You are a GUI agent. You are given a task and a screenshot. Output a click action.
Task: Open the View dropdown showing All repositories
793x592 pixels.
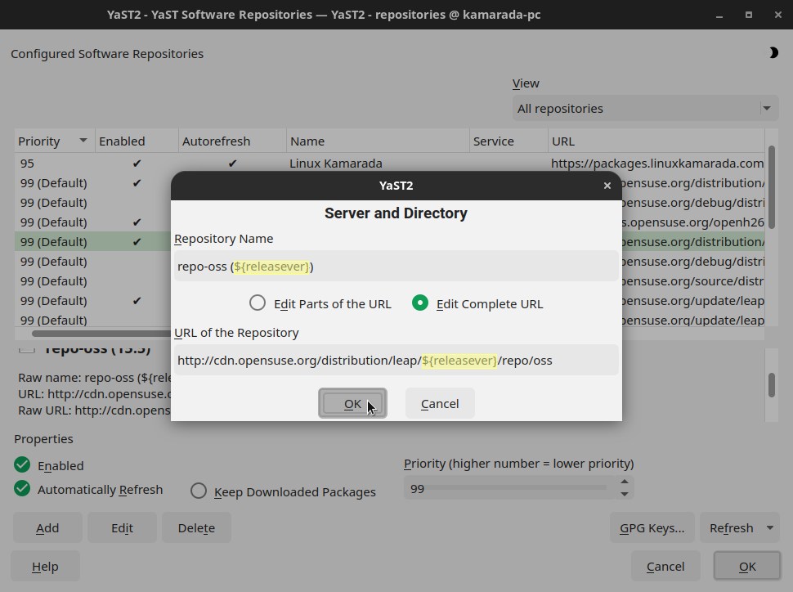pyautogui.click(x=645, y=108)
